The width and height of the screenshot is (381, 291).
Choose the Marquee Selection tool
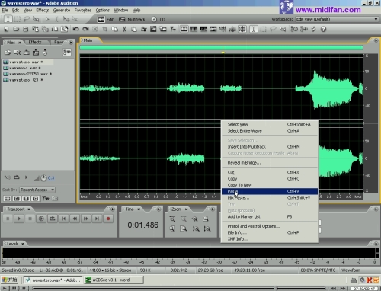(x=18, y=19)
